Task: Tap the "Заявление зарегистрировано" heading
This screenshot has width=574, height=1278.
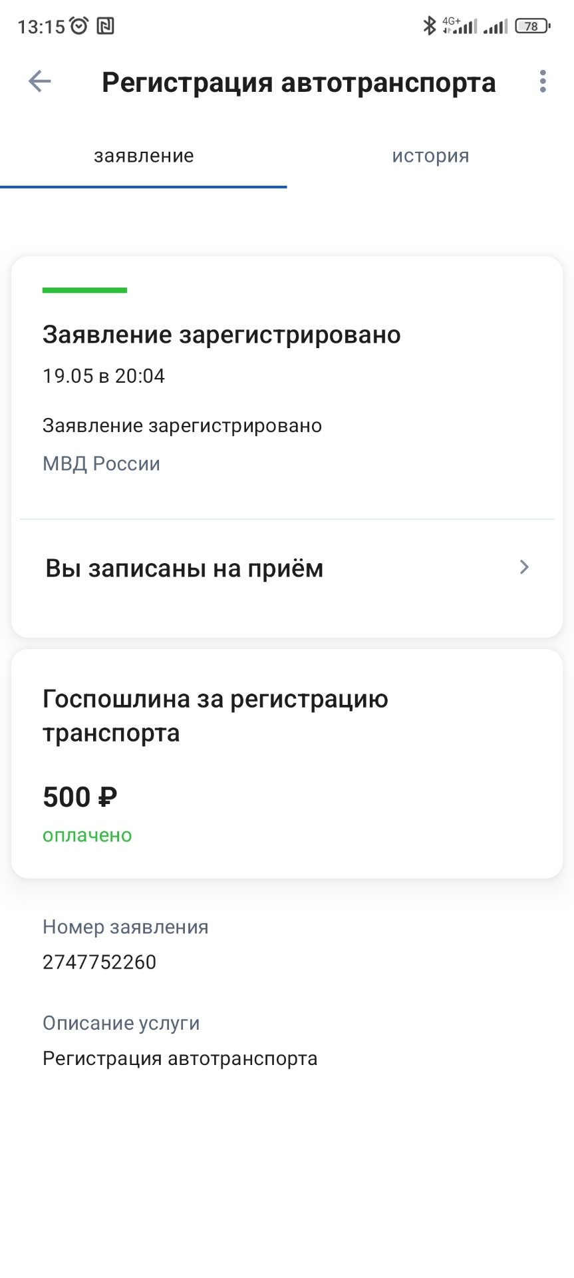Action: tap(221, 335)
